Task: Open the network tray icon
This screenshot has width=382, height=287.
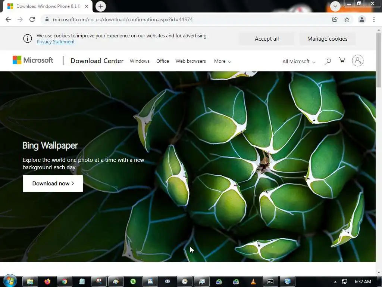Action: (344, 282)
